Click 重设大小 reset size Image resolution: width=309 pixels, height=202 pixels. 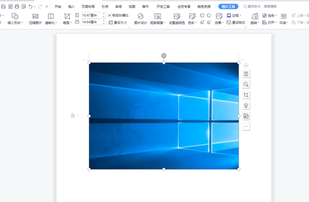(118, 22)
